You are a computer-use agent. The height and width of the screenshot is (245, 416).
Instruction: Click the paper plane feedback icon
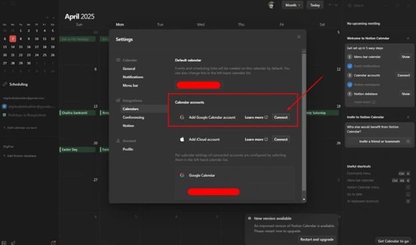13,243
